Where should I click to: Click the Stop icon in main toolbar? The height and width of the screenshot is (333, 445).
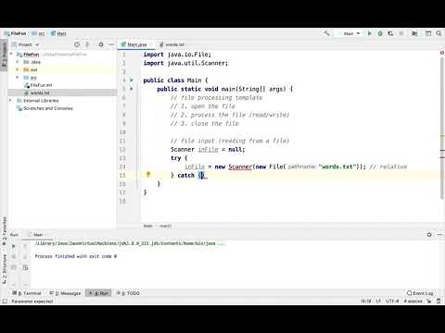(401, 33)
